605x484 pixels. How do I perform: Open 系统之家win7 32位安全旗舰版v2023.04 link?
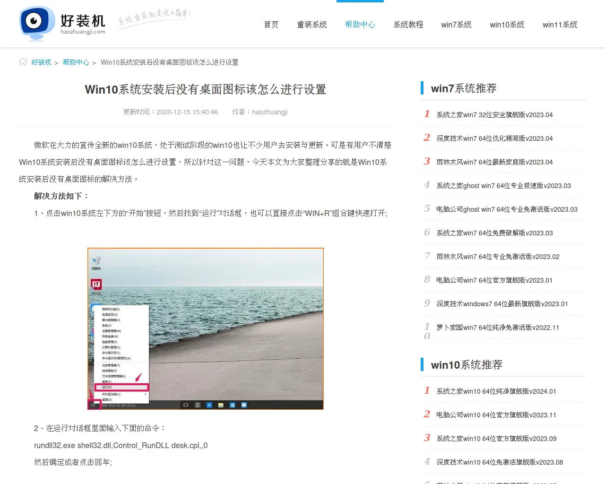coord(494,115)
